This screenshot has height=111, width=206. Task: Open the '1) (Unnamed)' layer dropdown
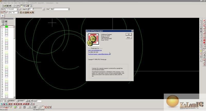(x=17, y=9)
